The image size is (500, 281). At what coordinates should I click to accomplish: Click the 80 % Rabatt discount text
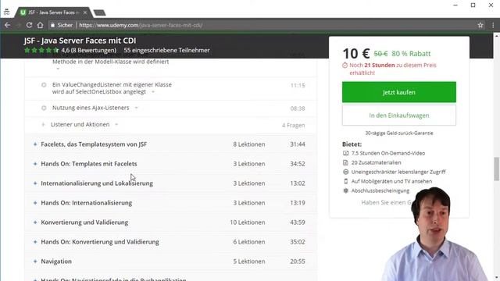pyautogui.click(x=411, y=54)
